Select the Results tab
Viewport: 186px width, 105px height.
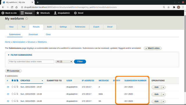36,27
